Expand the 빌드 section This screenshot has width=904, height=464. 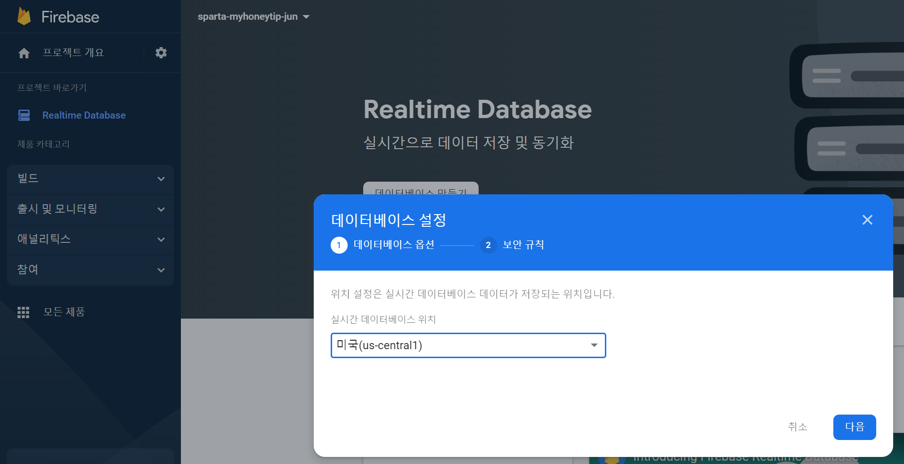tap(90, 179)
